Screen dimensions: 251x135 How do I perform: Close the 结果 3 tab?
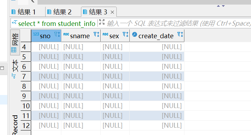click(113, 12)
